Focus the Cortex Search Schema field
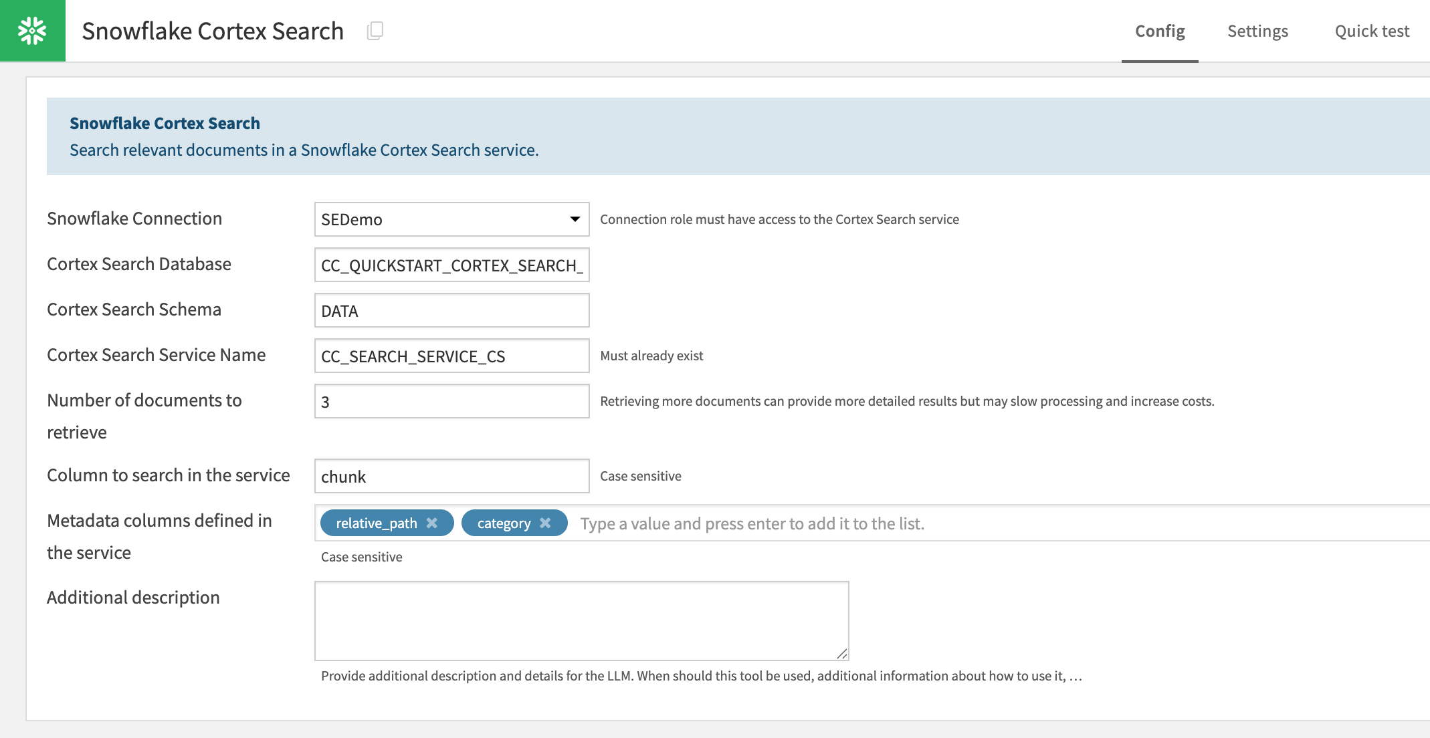 pyautogui.click(x=452, y=310)
